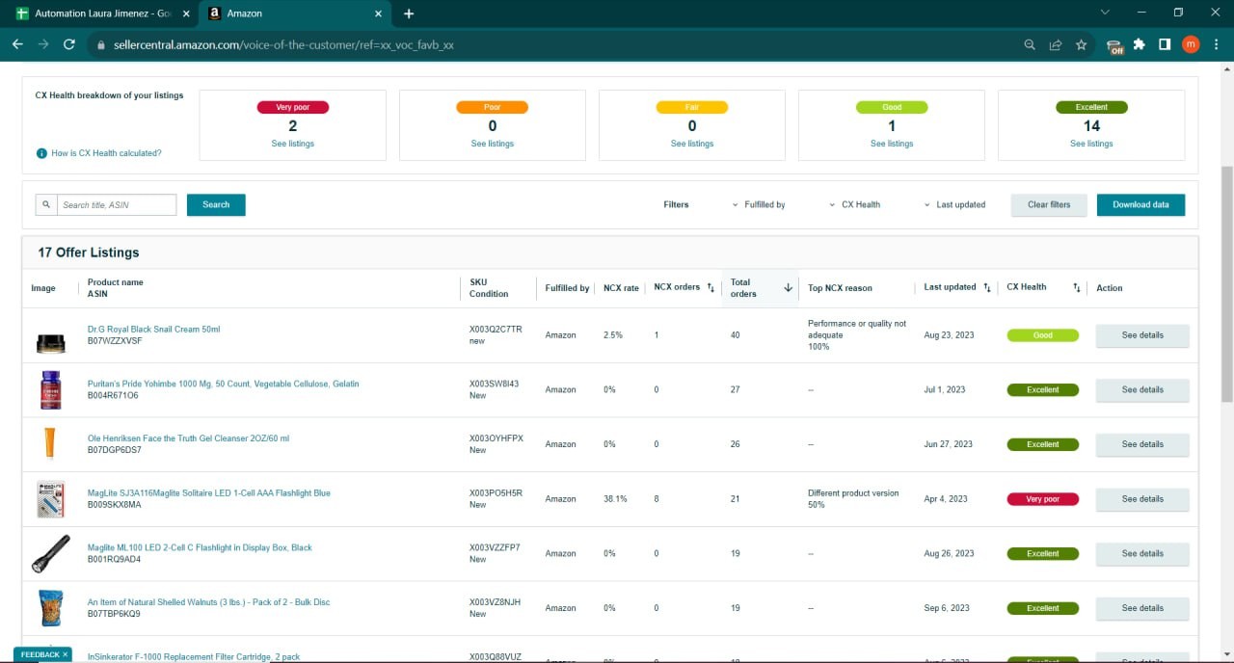The height and width of the screenshot is (663, 1234).
Task: View site information lock icon
Action: [x=100, y=44]
